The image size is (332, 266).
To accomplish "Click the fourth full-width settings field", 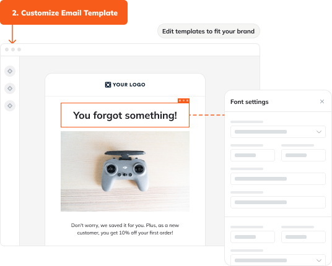I will pos(278,202).
